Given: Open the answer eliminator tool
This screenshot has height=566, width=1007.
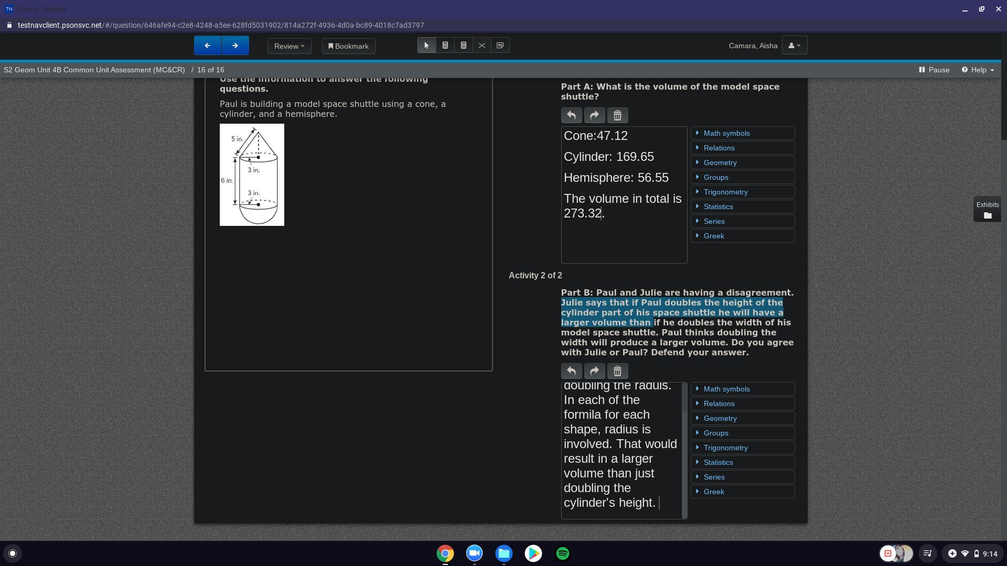Looking at the screenshot, I should click(481, 46).
